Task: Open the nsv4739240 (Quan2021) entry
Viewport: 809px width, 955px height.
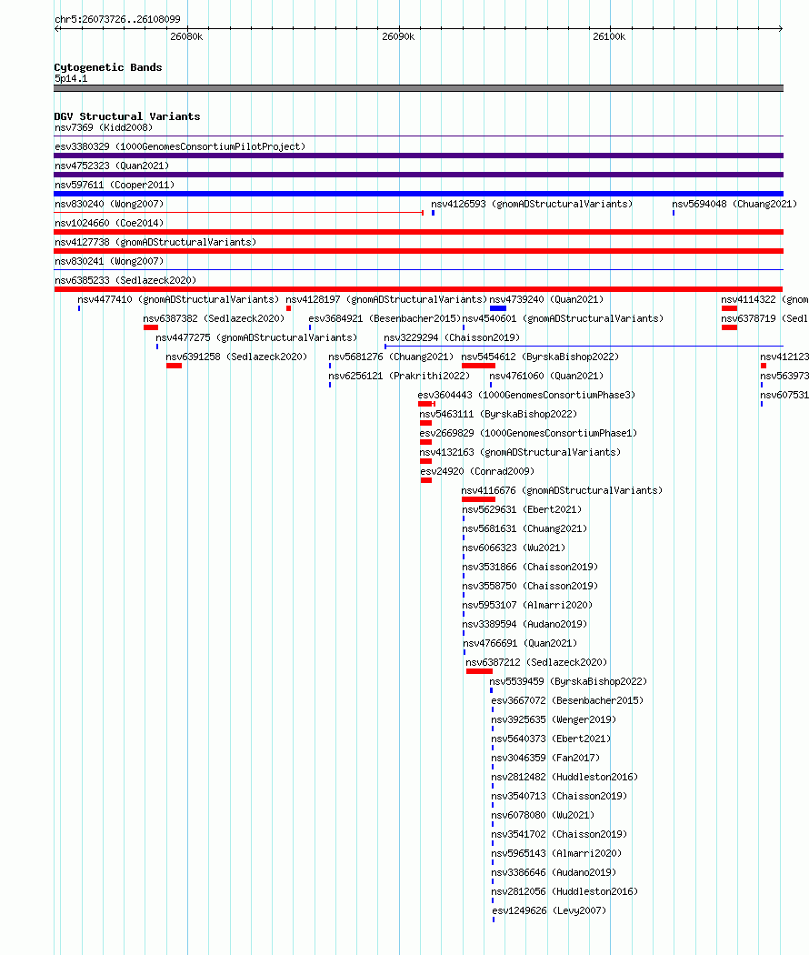Action: (546, 299)
